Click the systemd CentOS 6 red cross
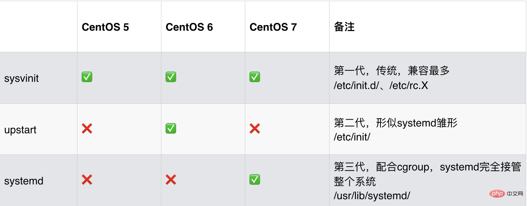The image size is (527, 206). 171,179
